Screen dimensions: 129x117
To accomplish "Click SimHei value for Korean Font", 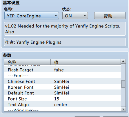I will pos(61,87).
